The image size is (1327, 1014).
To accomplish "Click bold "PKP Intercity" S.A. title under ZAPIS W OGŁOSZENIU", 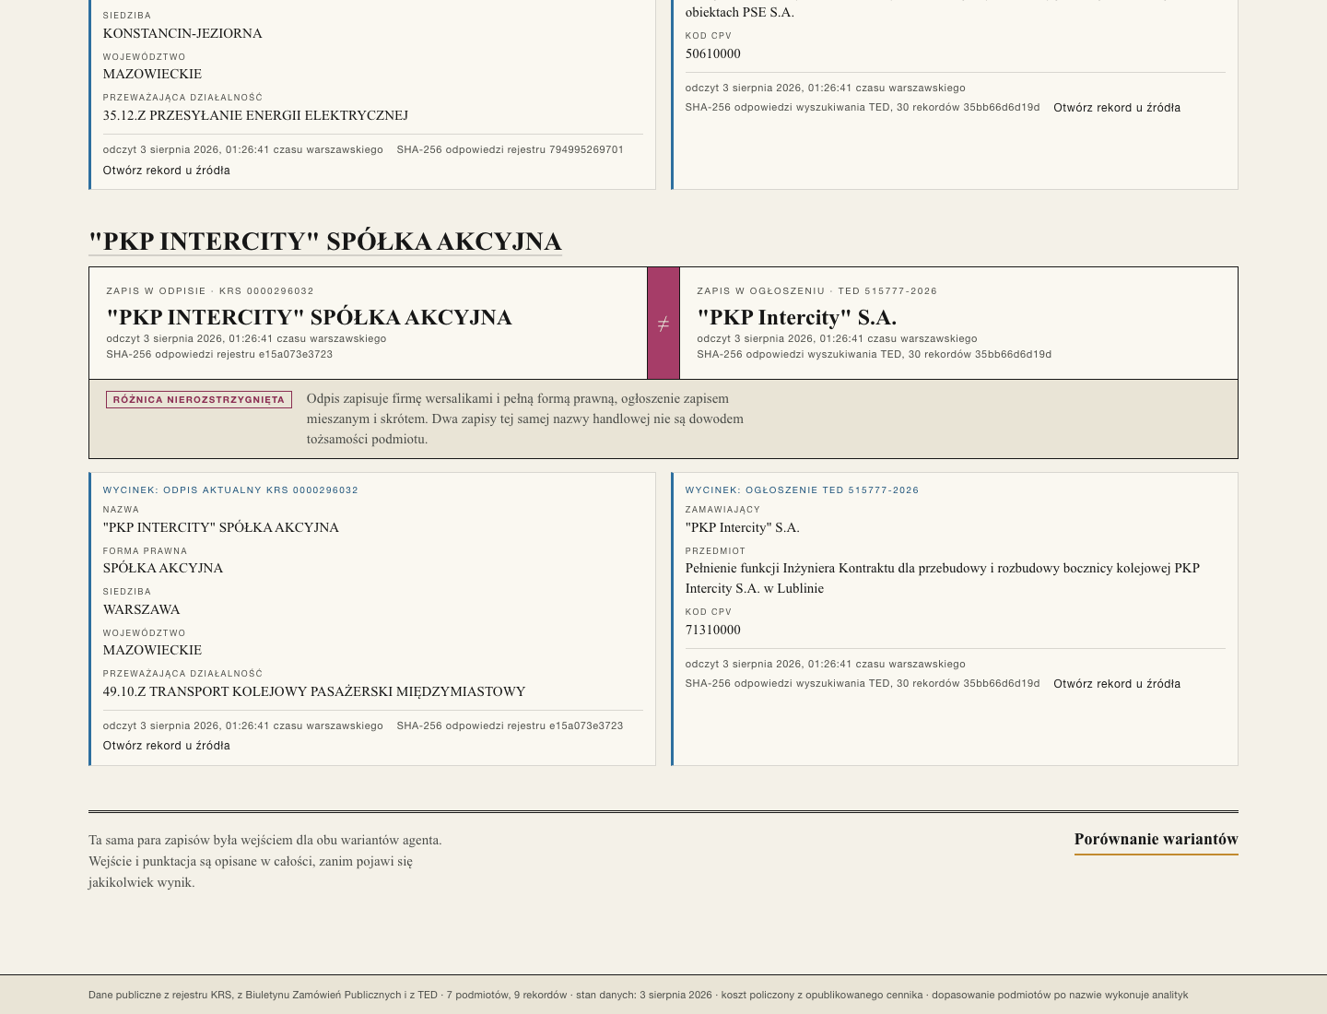I will coord(796,317).
